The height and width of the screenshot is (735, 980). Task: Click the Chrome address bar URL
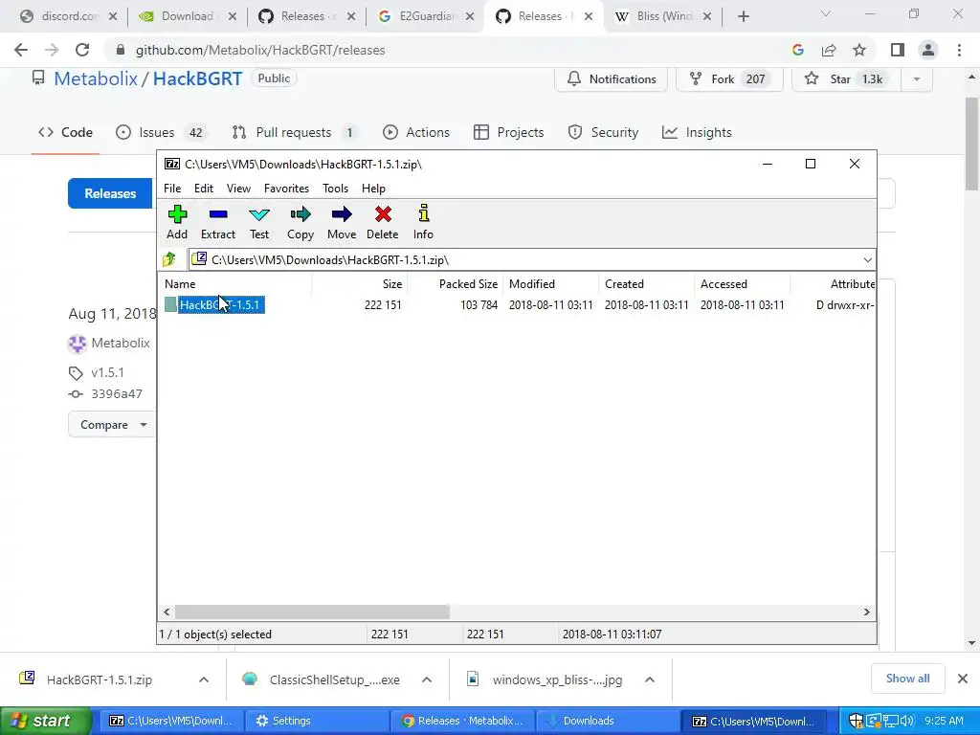(260, 50)
